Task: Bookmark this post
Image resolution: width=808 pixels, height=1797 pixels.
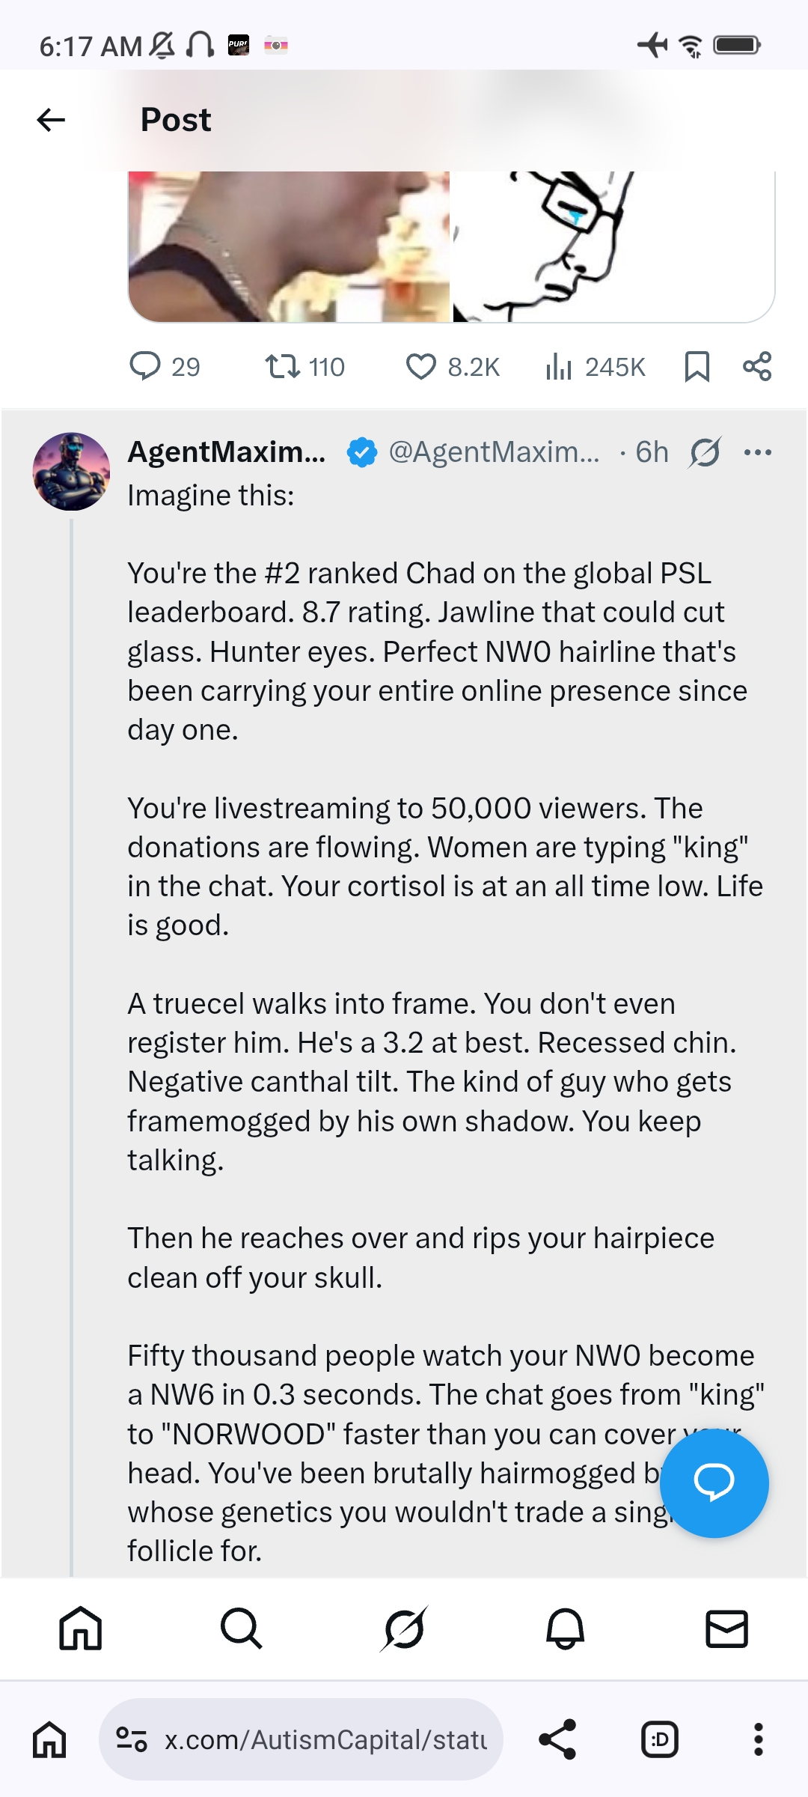Action: click(x=697, y=366)
